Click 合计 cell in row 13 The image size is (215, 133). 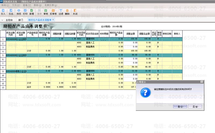32,87
